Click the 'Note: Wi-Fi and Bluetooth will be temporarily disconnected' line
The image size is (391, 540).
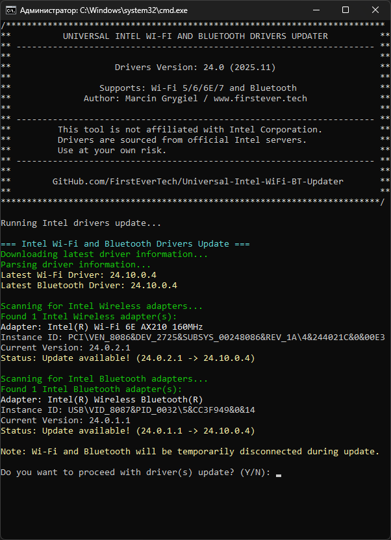coord(190,452)
